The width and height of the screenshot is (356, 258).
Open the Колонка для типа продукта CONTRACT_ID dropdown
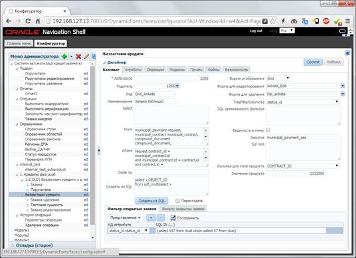click(303, 166)
